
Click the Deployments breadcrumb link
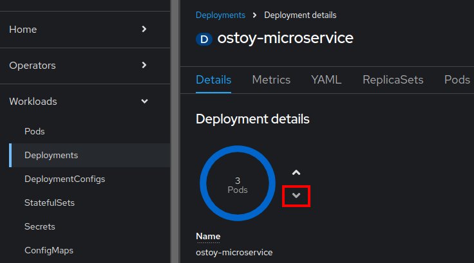(x=220, y=15)
